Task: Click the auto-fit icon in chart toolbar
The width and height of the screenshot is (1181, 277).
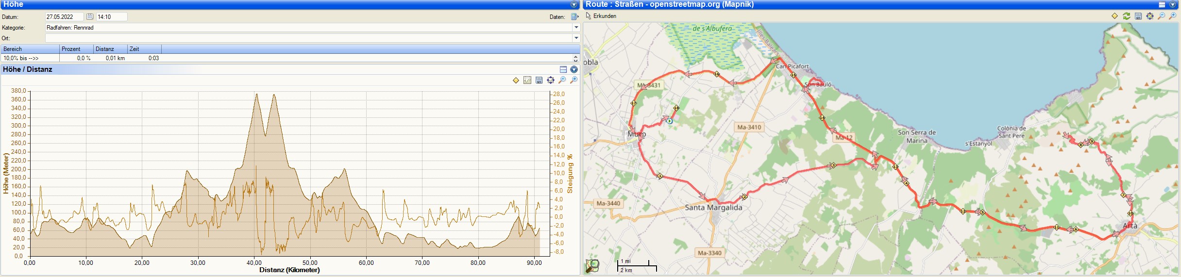Action: coord(551,80)
